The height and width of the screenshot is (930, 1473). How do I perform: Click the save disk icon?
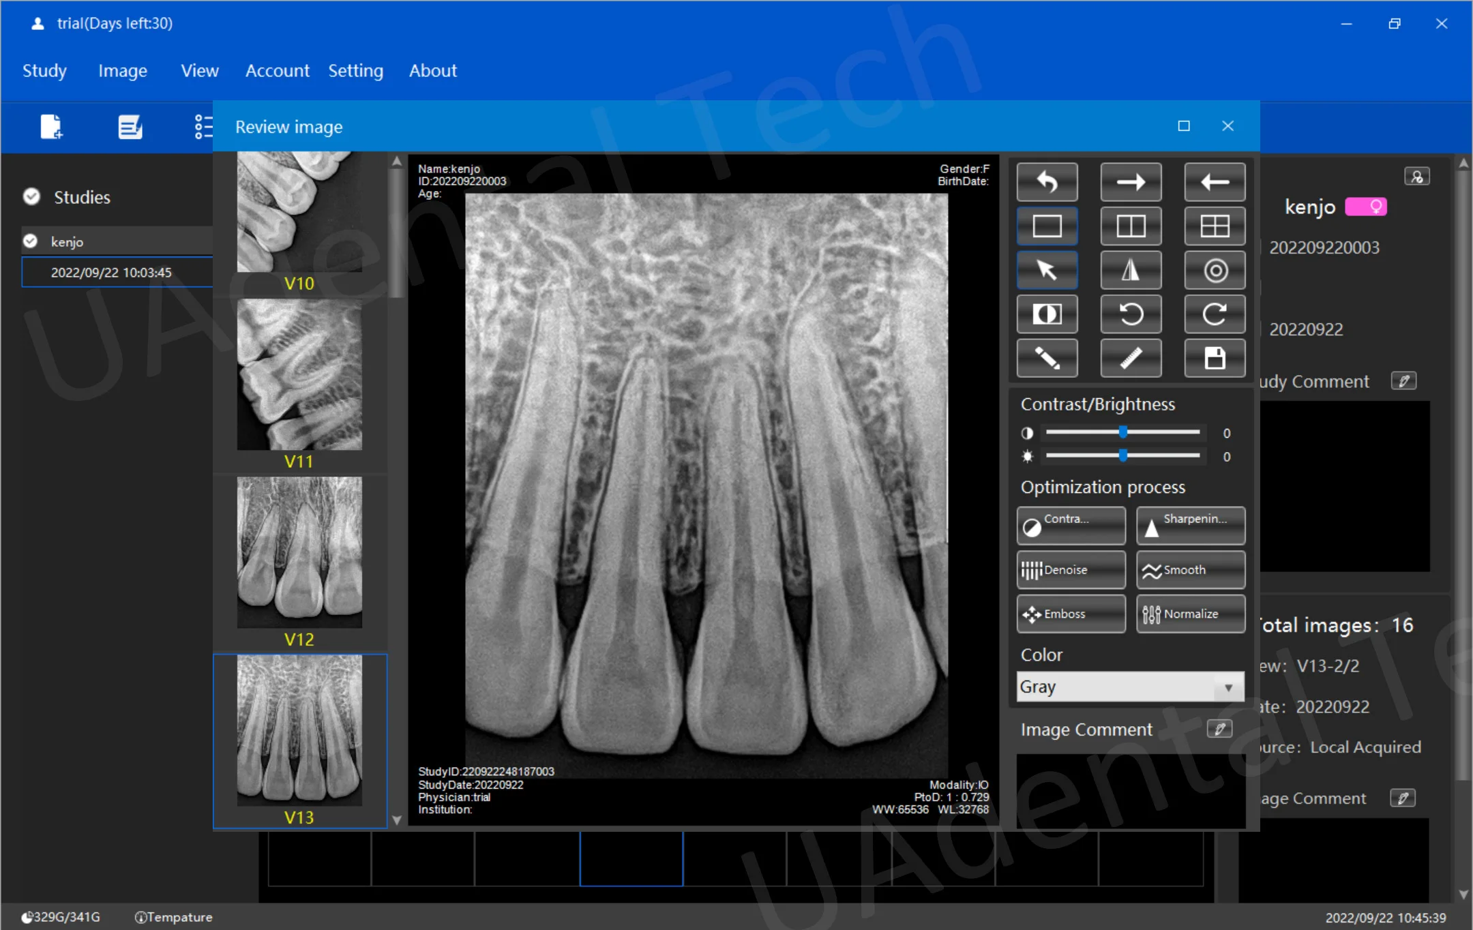click(1215, 359)
